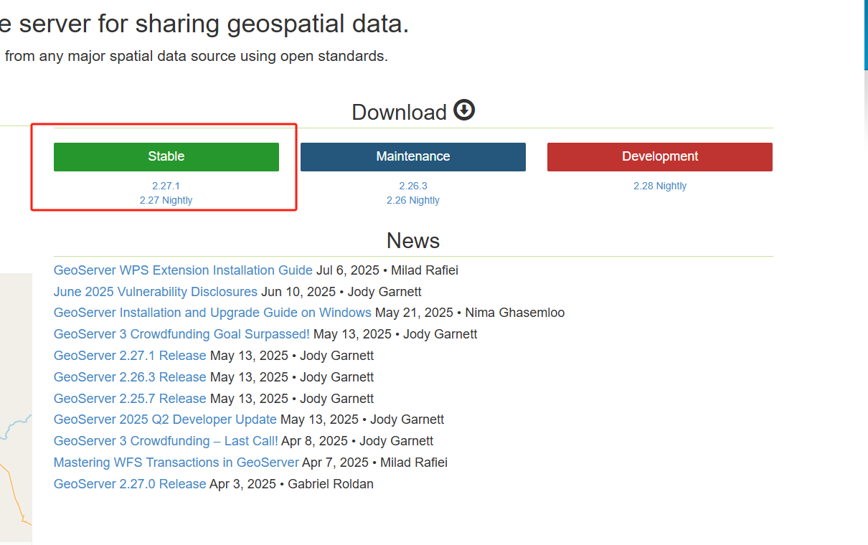Open the GeoServer 2.27.1 Release news link
The width and height of the screenshot is (868, 545).
[130, 356]
